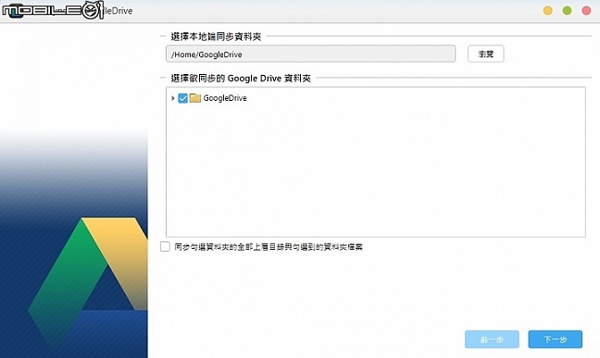Click the 選擇本地端同步資料夾 section heading
Viewport: 600px width, 358px height.
pyautogui.click(x=216, y=36)
